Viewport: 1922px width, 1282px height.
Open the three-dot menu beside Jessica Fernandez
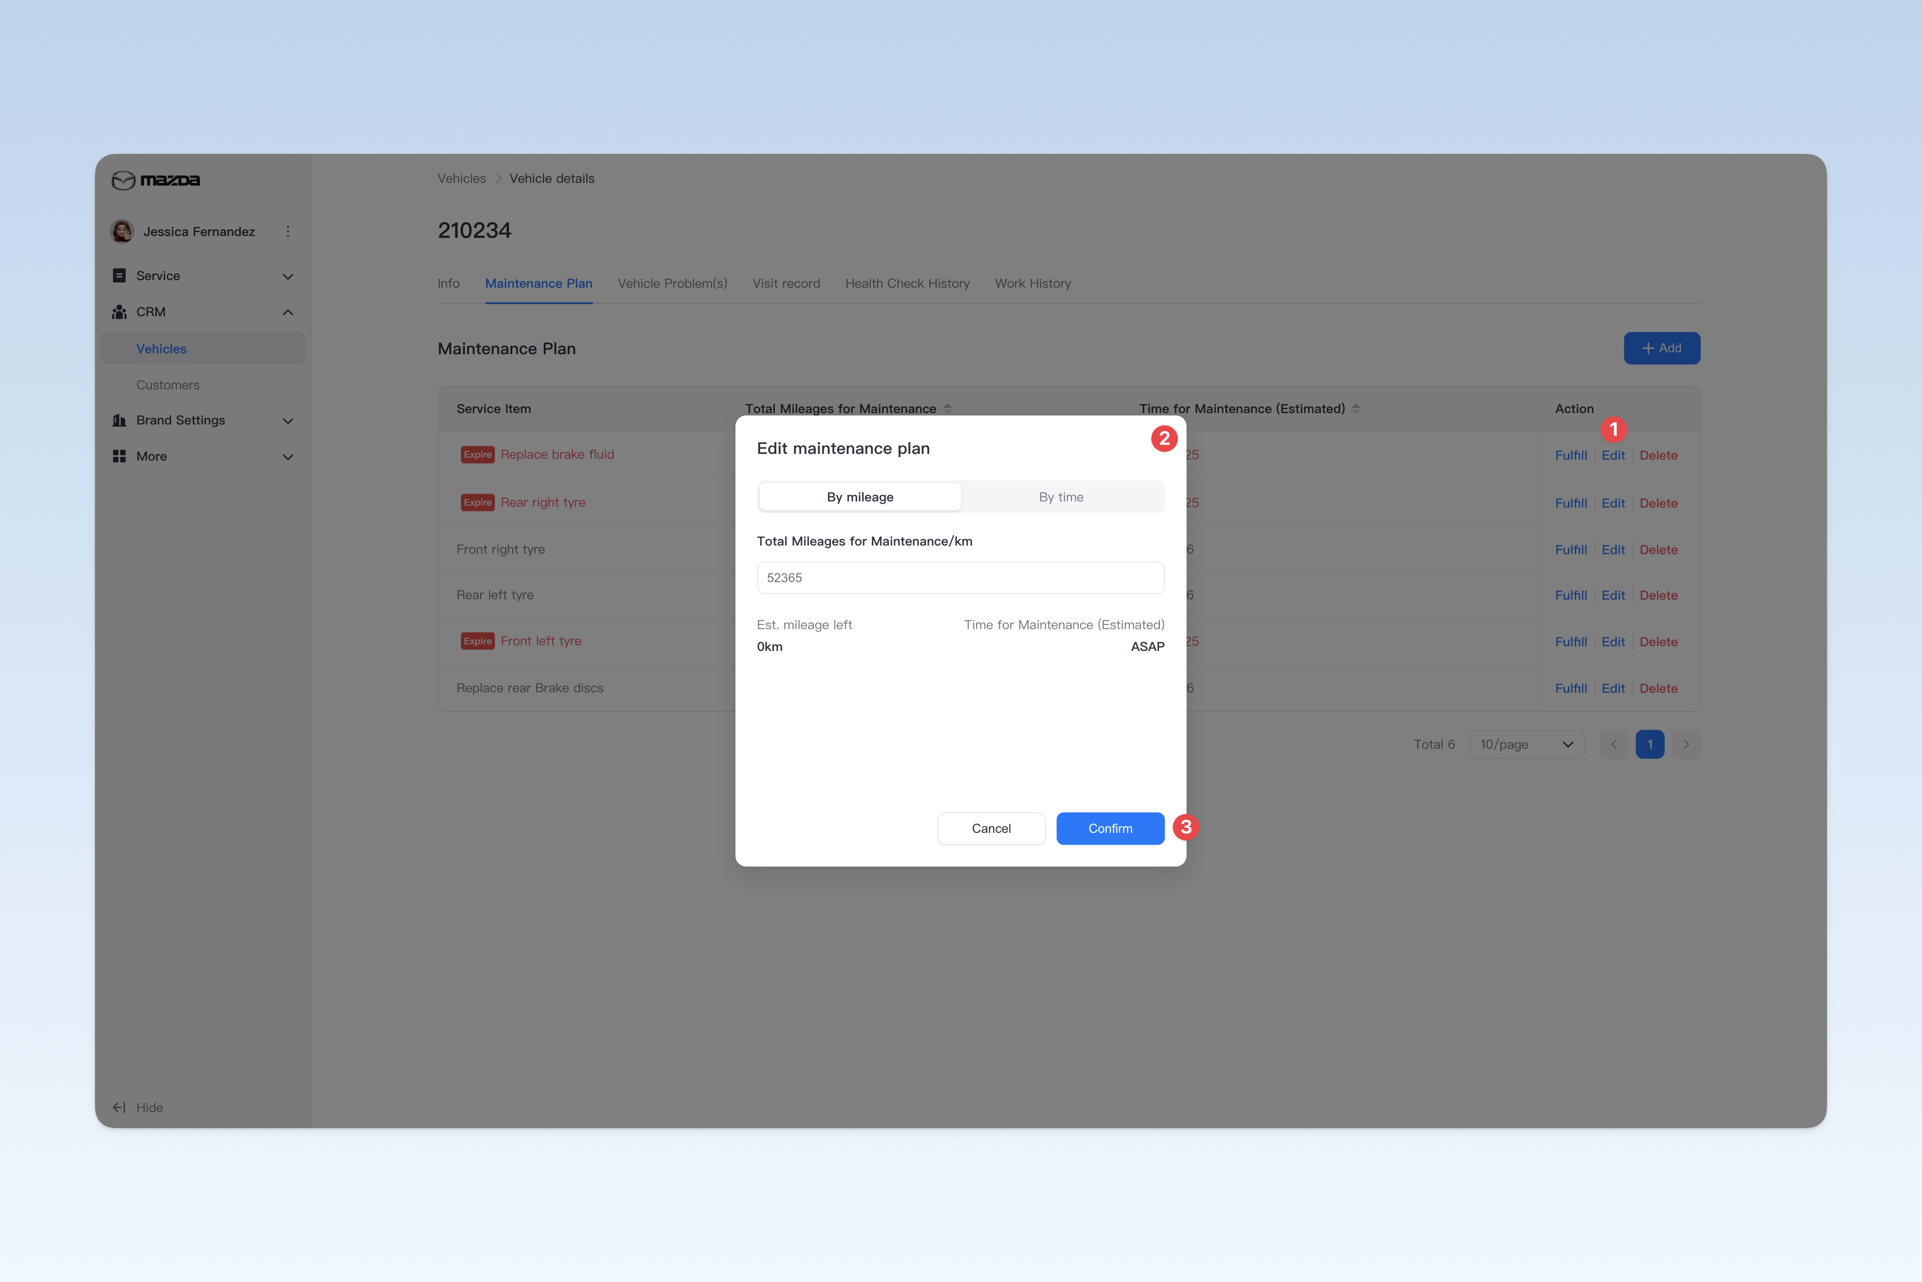coord(288,231)
